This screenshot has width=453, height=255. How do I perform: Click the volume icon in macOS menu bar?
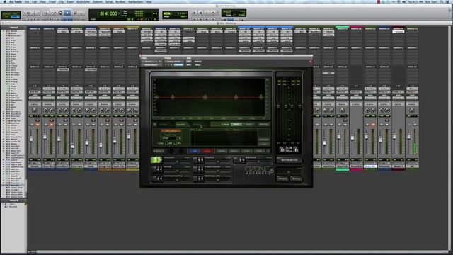[x=404, y=1]
